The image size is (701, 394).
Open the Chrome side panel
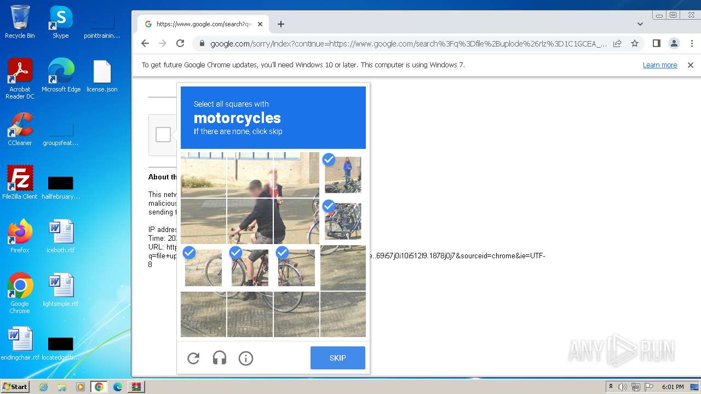[x=657, y=43]
